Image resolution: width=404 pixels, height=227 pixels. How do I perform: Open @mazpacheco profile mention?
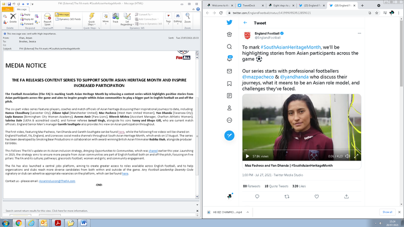pyautogui.click(x=258, y=77)
